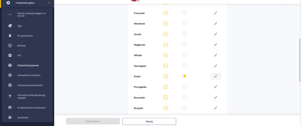Screen dimensions: 303x126
Task: Edit the Niemiecki language with pencil icon
Action: coord(216,24)
